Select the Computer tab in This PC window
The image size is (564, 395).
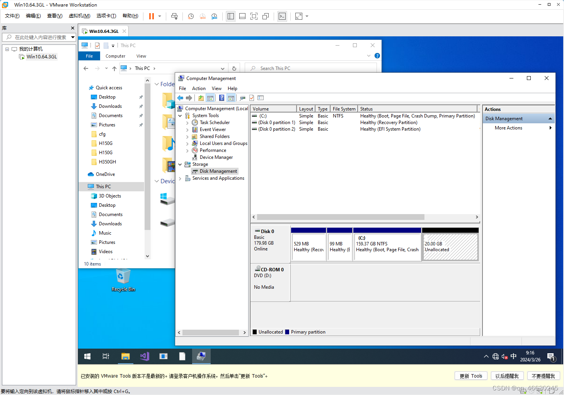(x=115, y=56)
